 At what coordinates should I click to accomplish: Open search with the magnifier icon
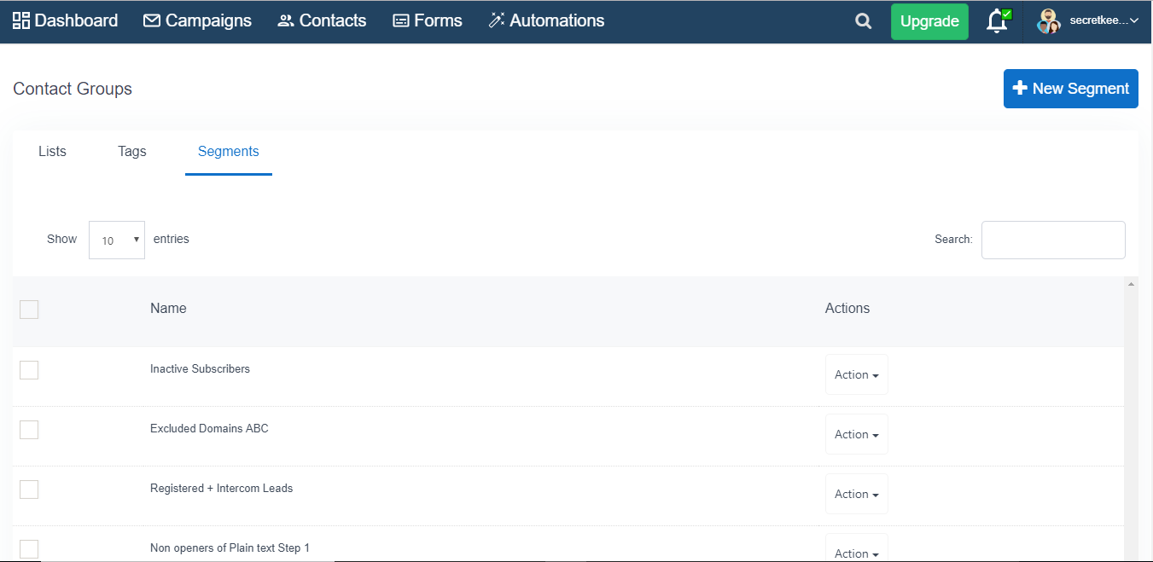pyautogui.click(x=864, y=21)
